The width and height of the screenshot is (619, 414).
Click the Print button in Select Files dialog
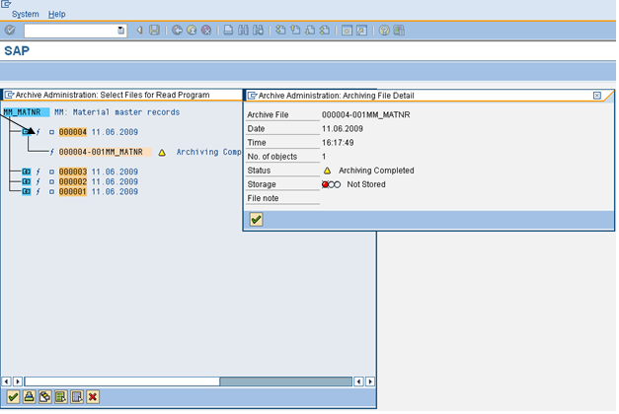click(x=30, y=396)
